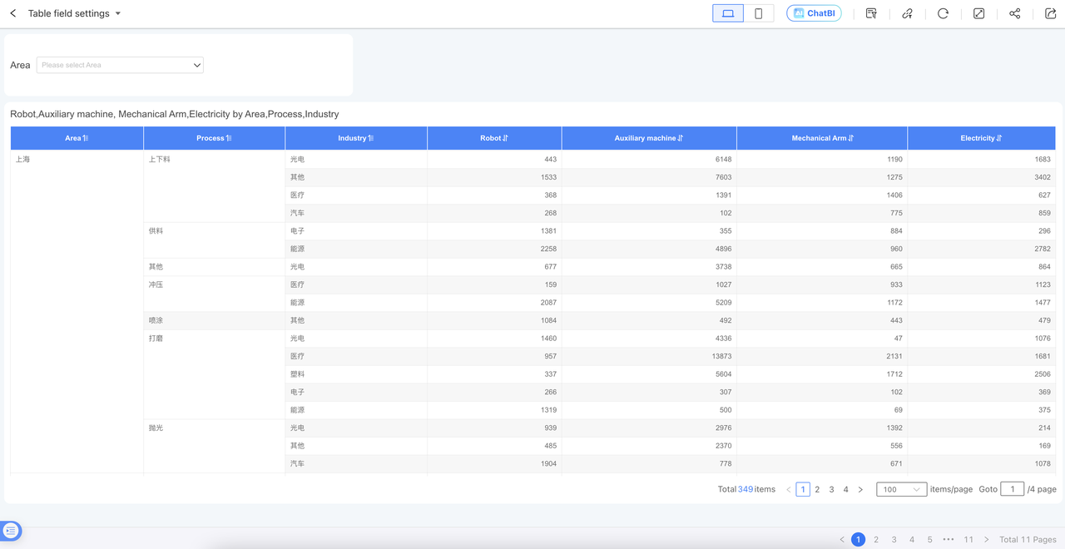1065x549 pixels.
Task: Go to table page 3
Action: (831, 489)
